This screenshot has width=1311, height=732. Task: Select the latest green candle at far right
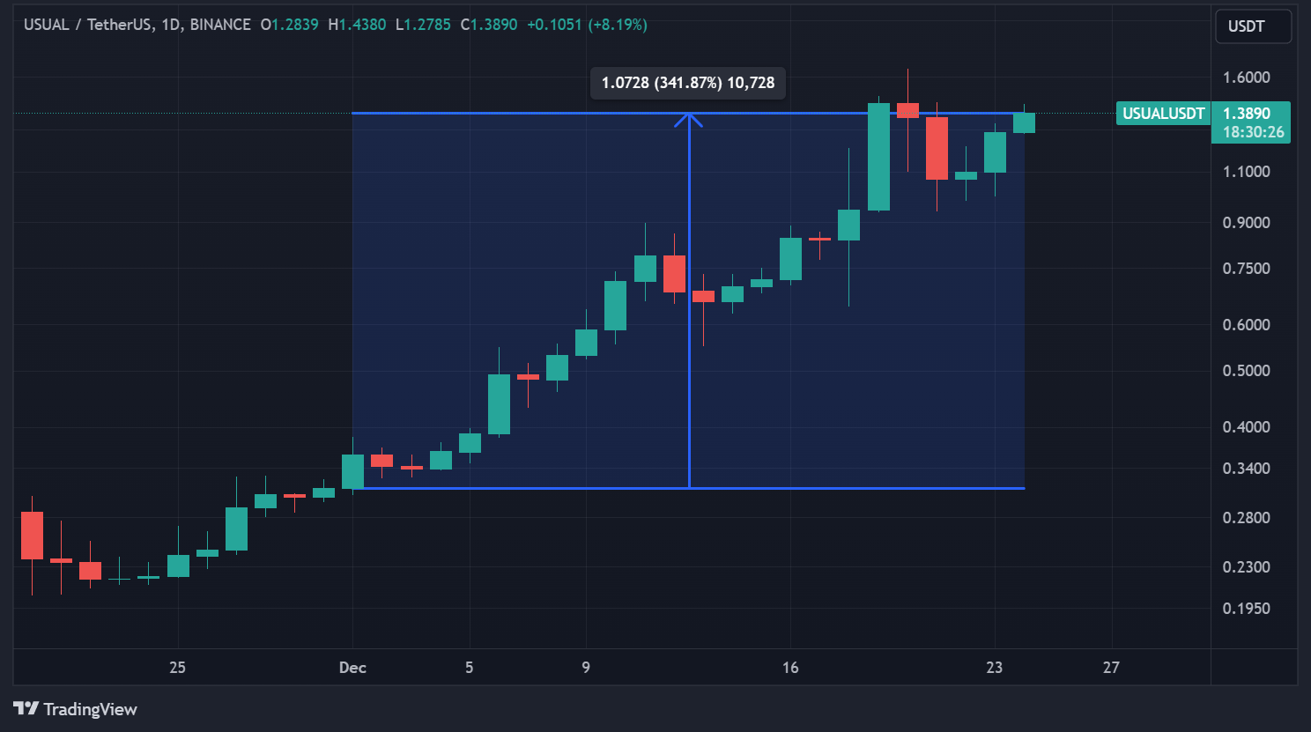(1024, 122)
